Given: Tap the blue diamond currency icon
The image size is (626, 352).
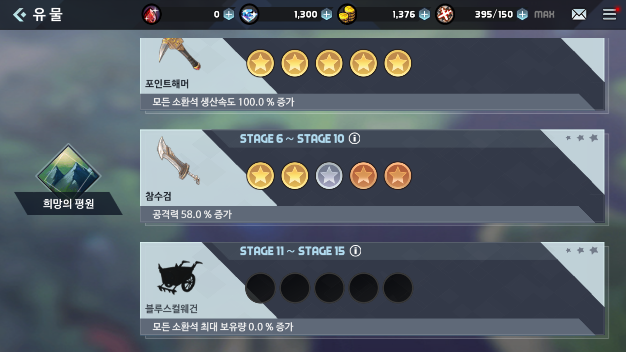Looking at the screenshot, I should coord(249,15).
